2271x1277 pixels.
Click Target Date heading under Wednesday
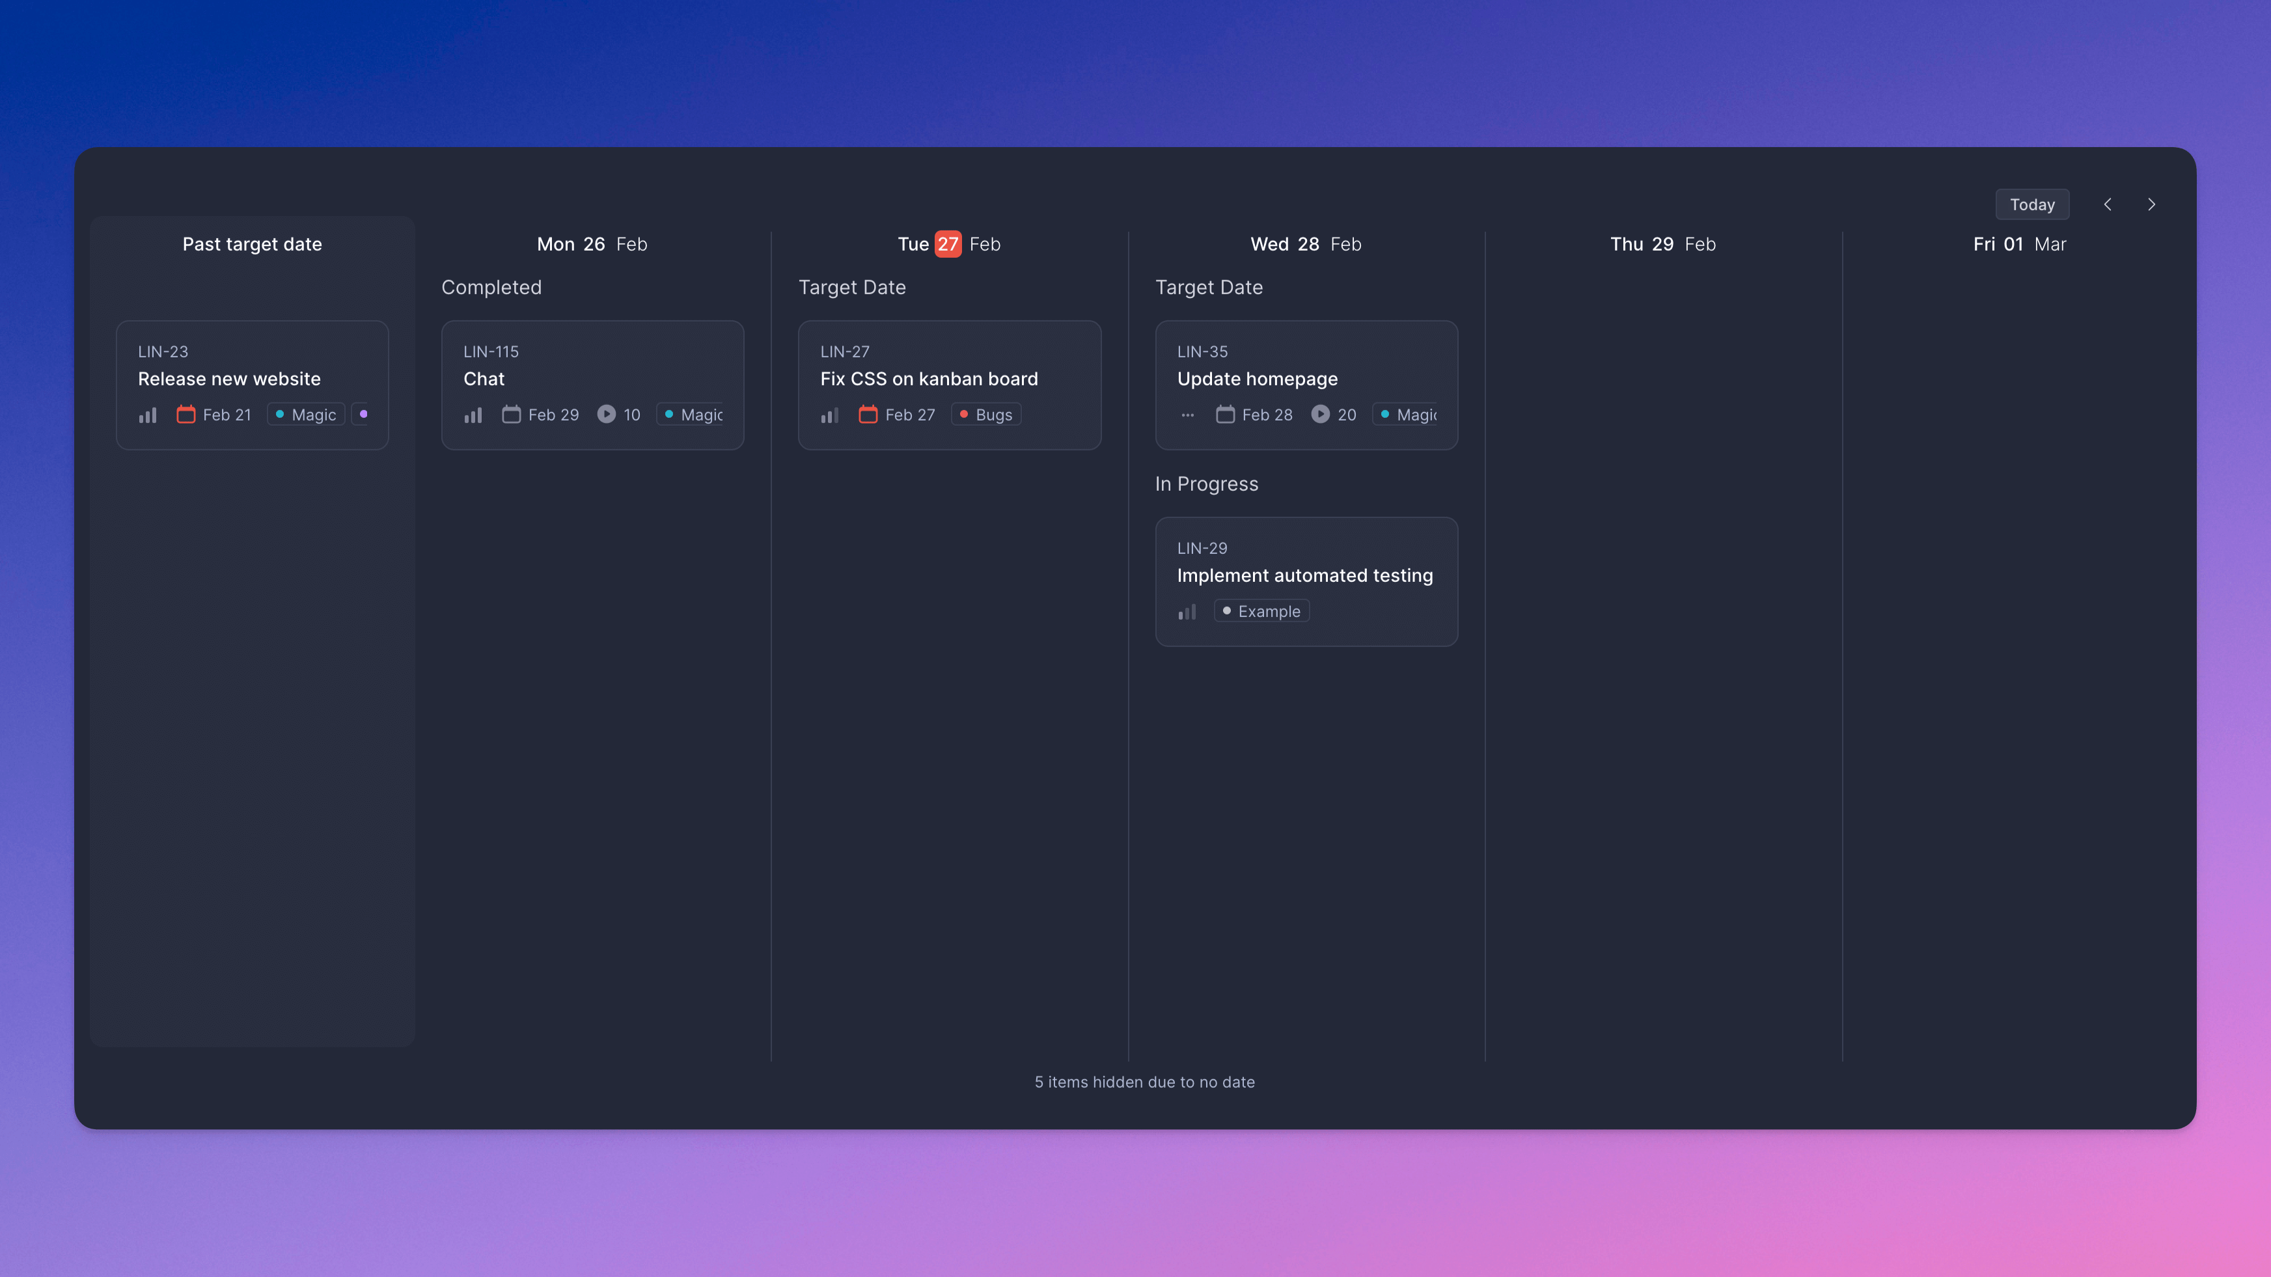[1209, 287]
